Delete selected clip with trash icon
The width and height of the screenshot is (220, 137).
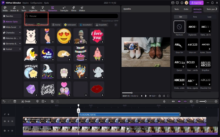click(x=15, y=101)
